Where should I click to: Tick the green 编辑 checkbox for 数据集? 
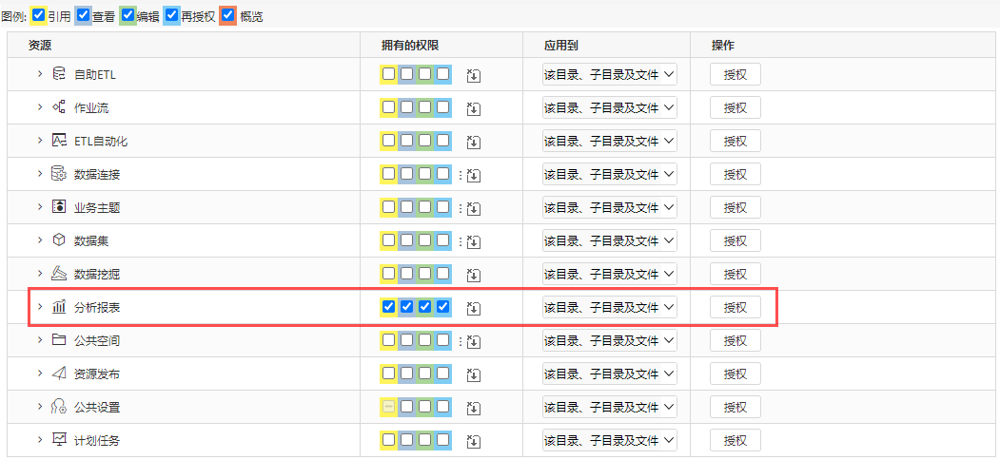coord(424,240)
